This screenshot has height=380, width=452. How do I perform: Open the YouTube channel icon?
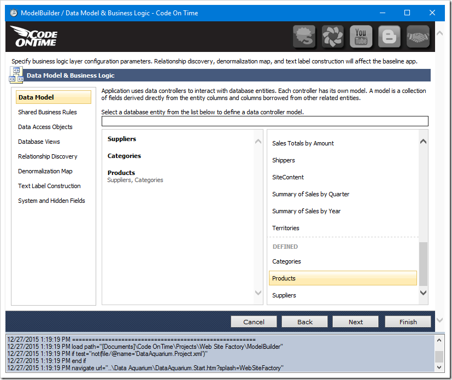[x=361, y=37]
